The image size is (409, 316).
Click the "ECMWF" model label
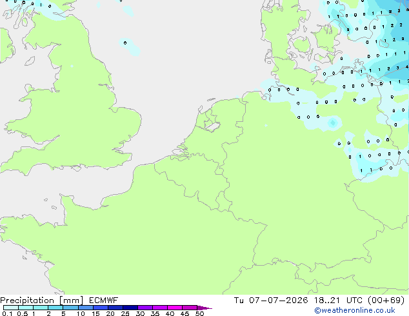[104, 301]
